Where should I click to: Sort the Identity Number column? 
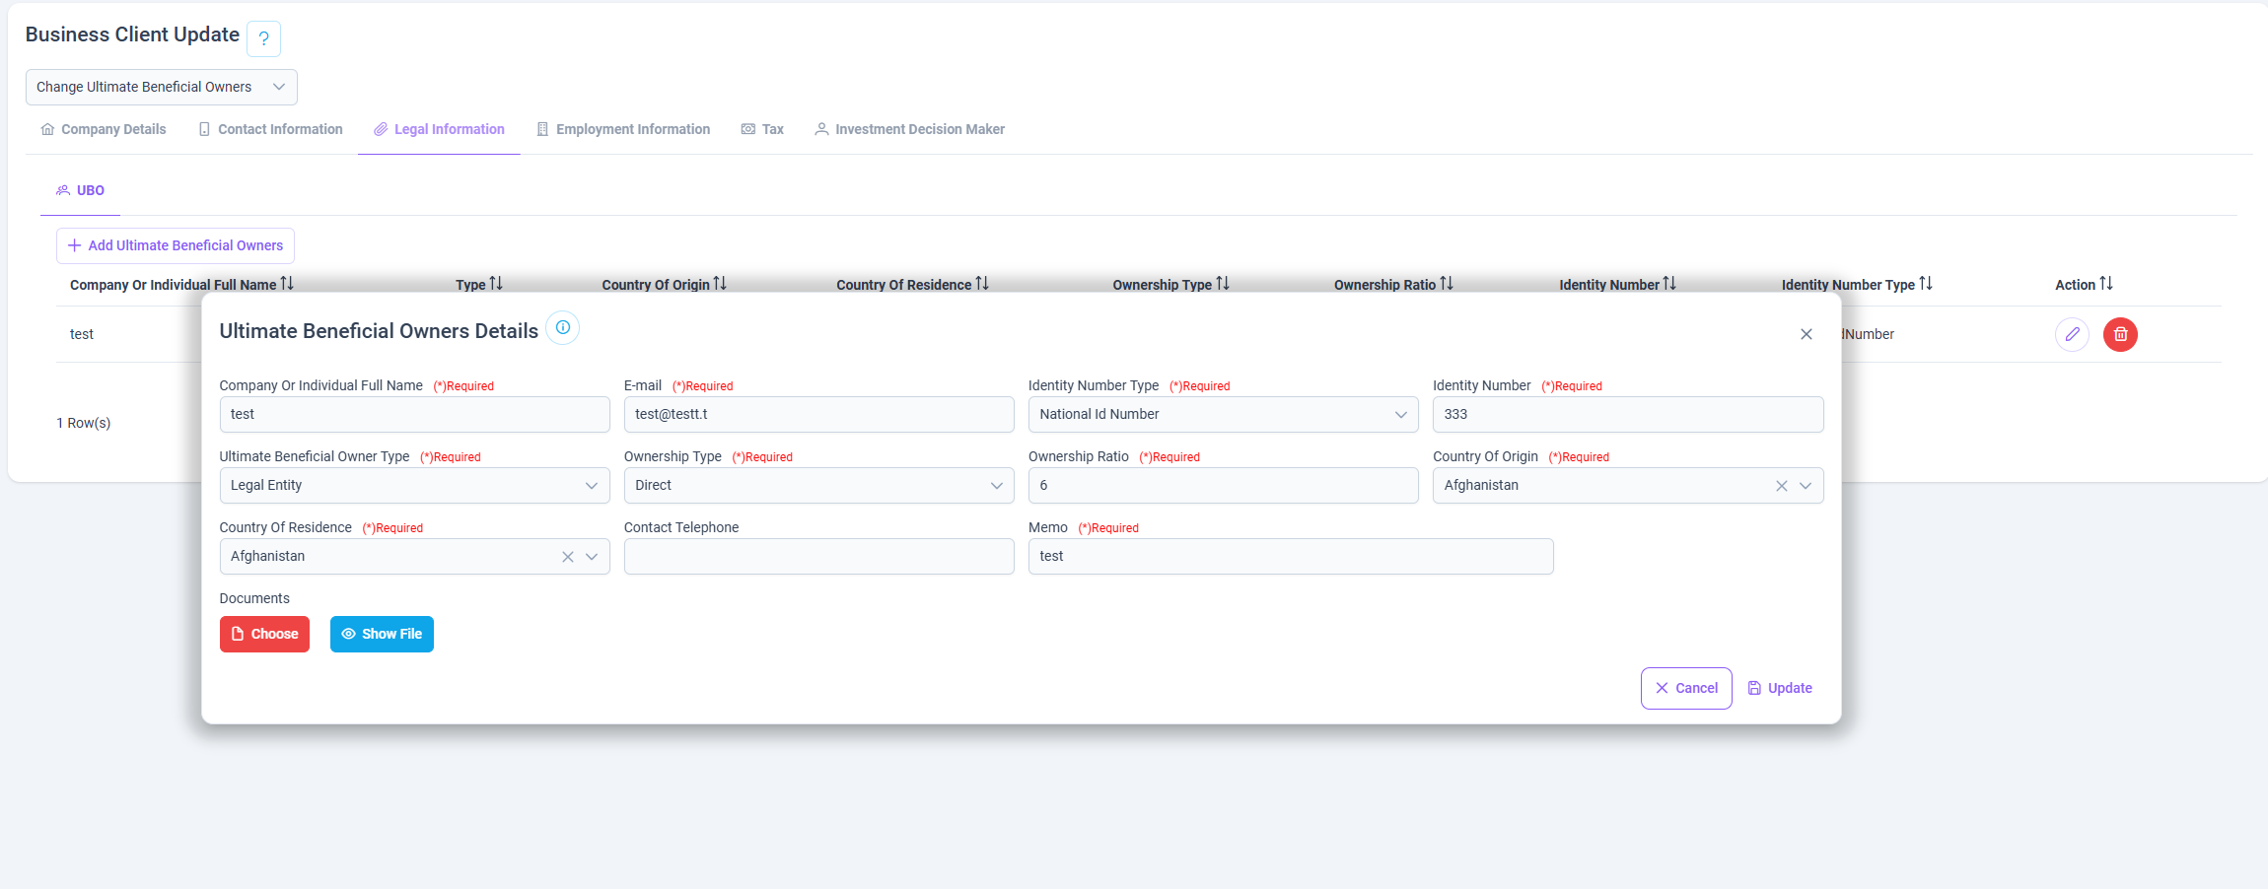pyautogui.click(x=1669, y=284)
